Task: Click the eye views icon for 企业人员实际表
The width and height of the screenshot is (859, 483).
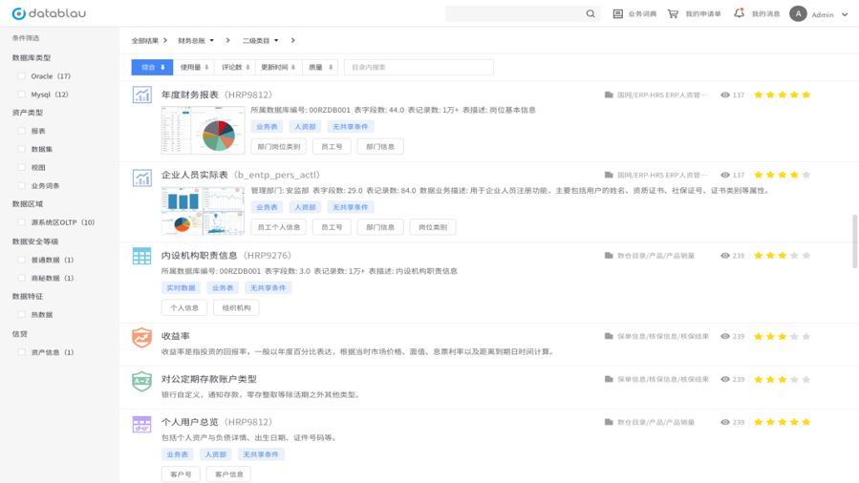Action: pos(725,175)
